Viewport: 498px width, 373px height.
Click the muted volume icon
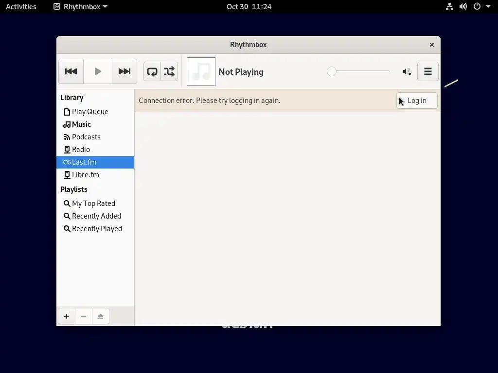pyautogui.click(x=407, y=72)
